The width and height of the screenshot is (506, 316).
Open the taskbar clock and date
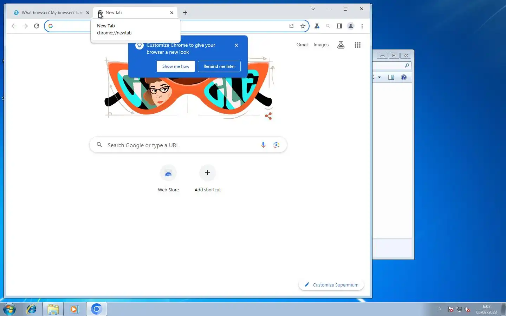coord(487,309)
